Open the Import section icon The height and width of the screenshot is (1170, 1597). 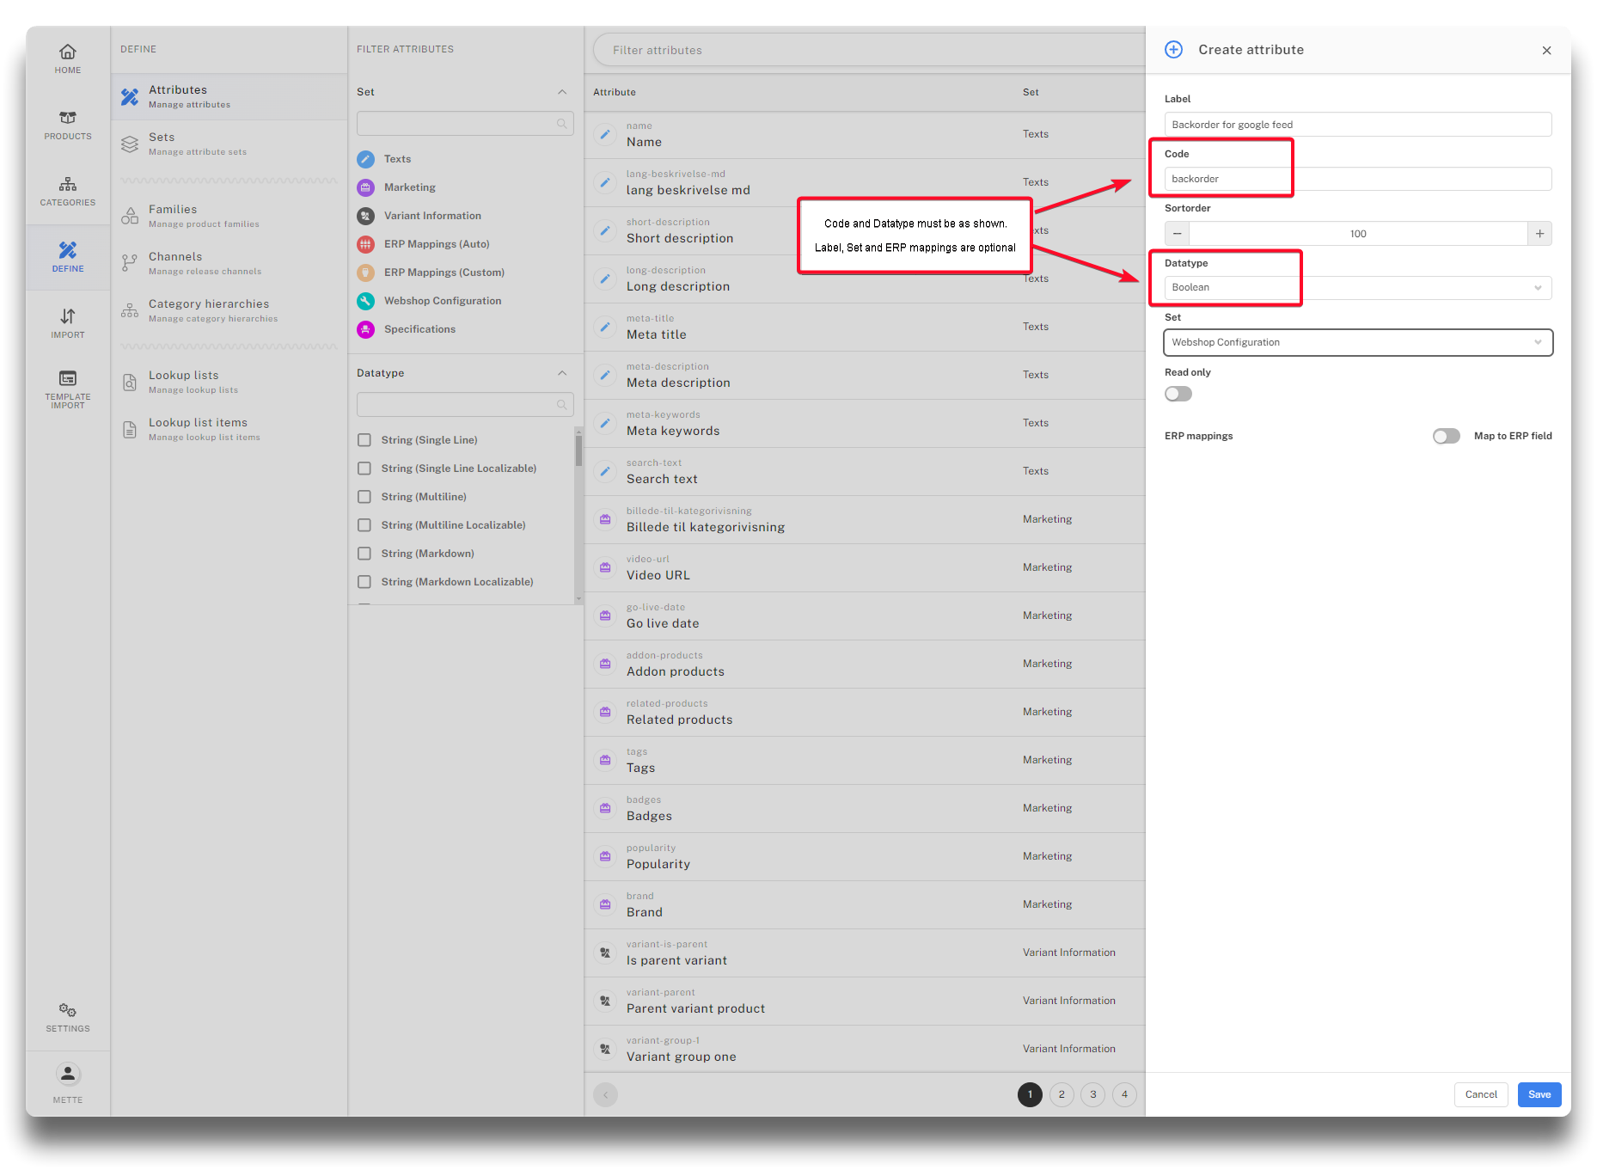click(x=68, y=323)
